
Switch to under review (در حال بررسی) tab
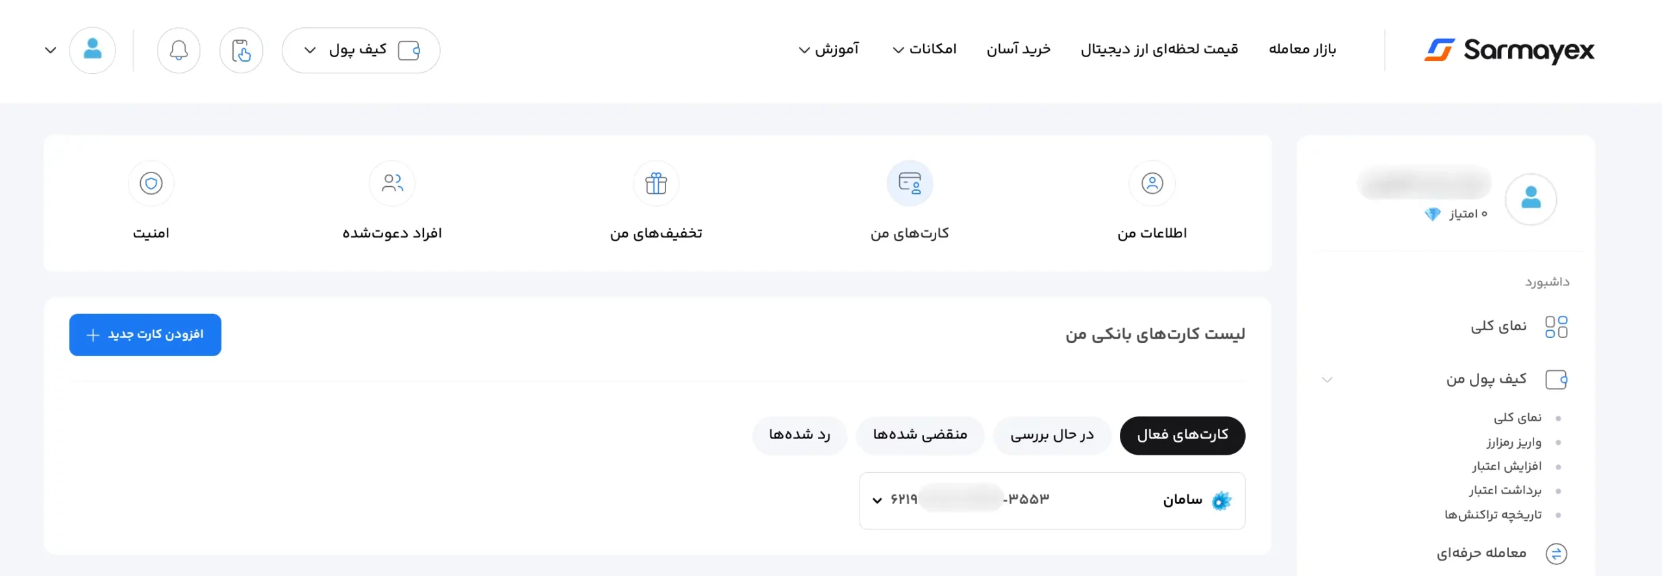pyautogui.click(x=1052, y=435)
